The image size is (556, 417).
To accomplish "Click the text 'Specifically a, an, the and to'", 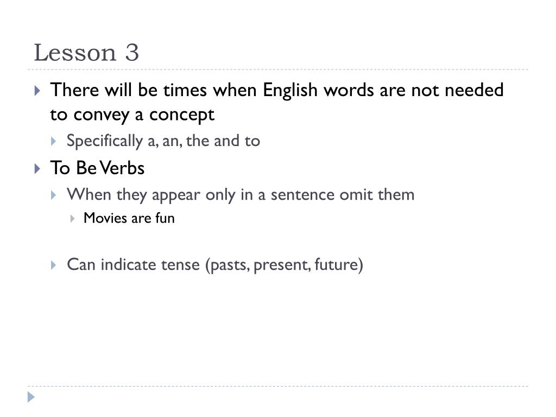I will click(x=163, y=141).
